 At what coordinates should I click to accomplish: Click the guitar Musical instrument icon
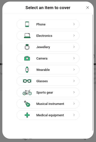(x=27, y=104)
